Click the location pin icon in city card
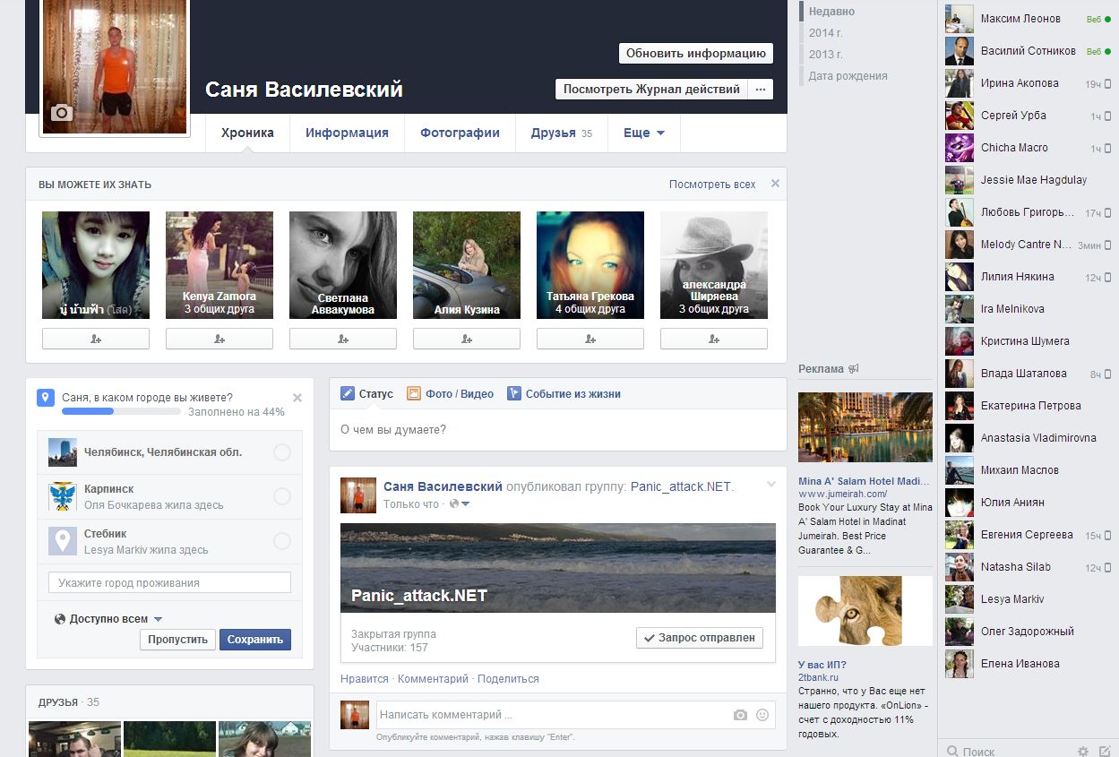This screenshot has height=757, width=1119. 46,398
